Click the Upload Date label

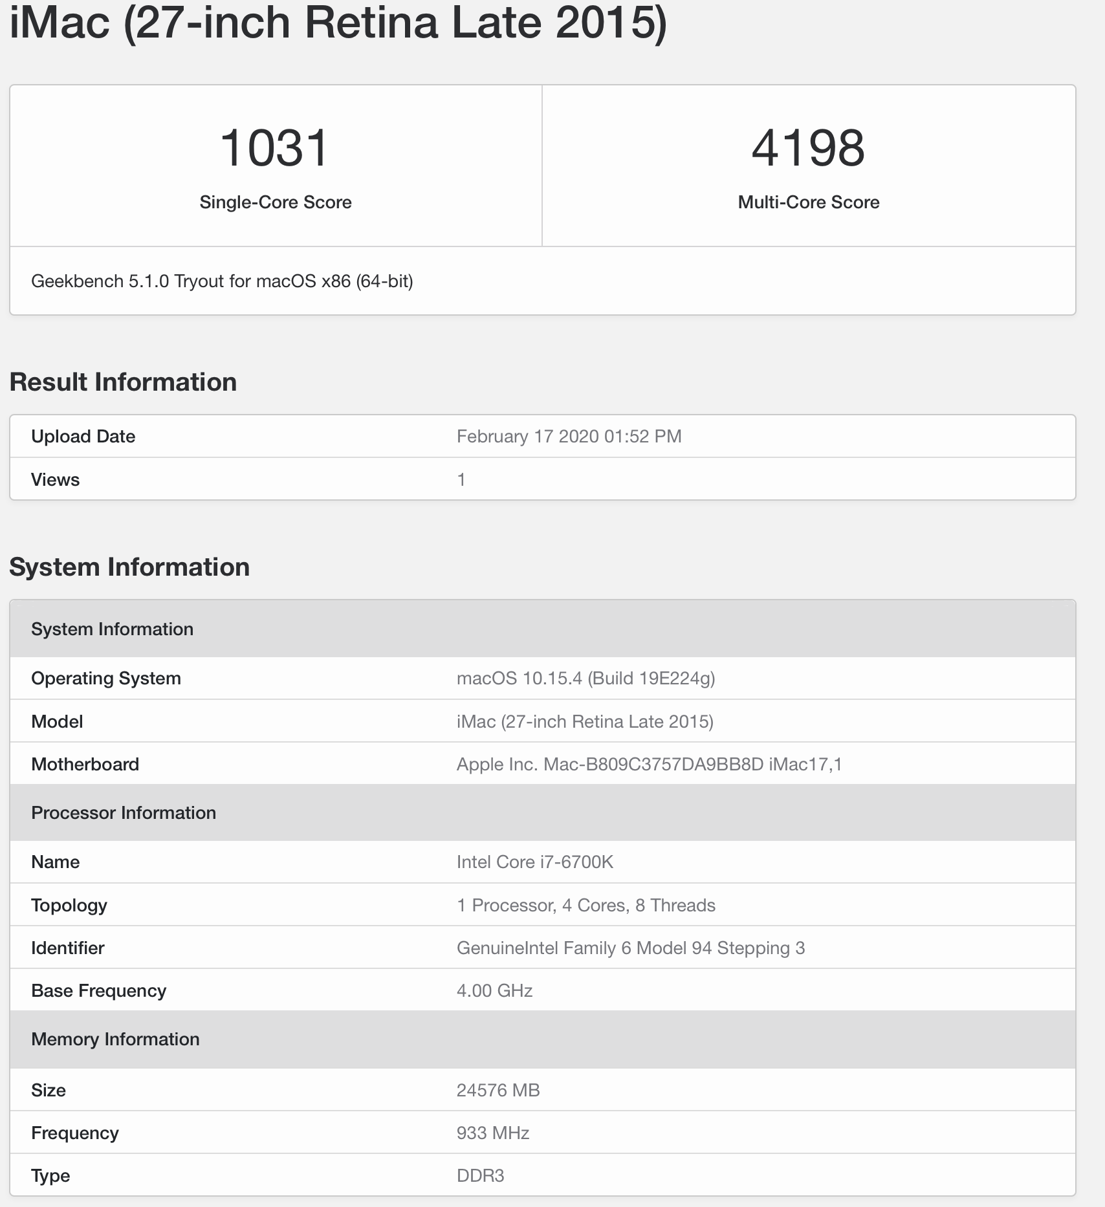click(x=83, y=437)
